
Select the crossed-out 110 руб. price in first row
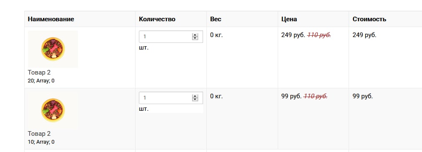click(319, 35)
